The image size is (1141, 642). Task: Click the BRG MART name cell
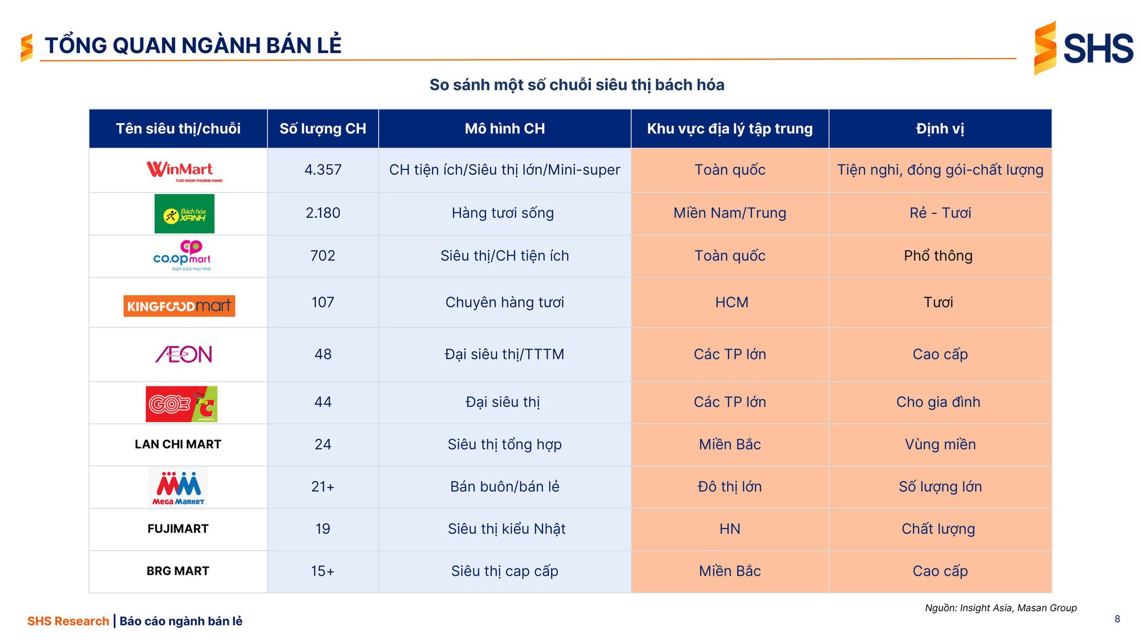pyautogui.click(x=178, y=571)
